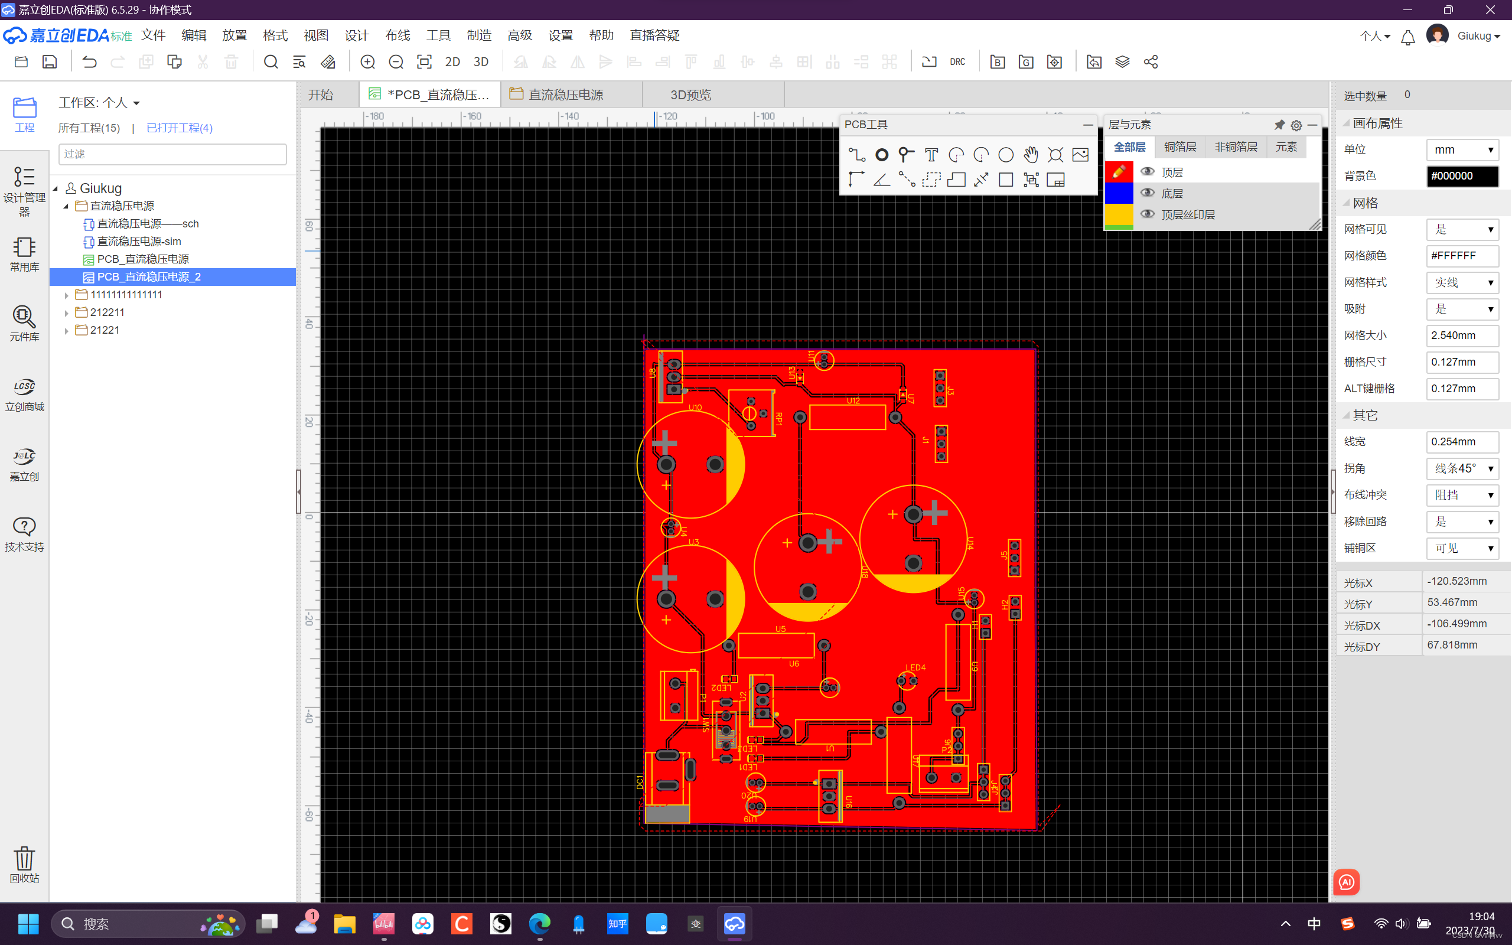The width and height of the screenshot is (1512, 945).
Task: Click the Zoom in magnifier toolbar icon
Action: [367, 62]
